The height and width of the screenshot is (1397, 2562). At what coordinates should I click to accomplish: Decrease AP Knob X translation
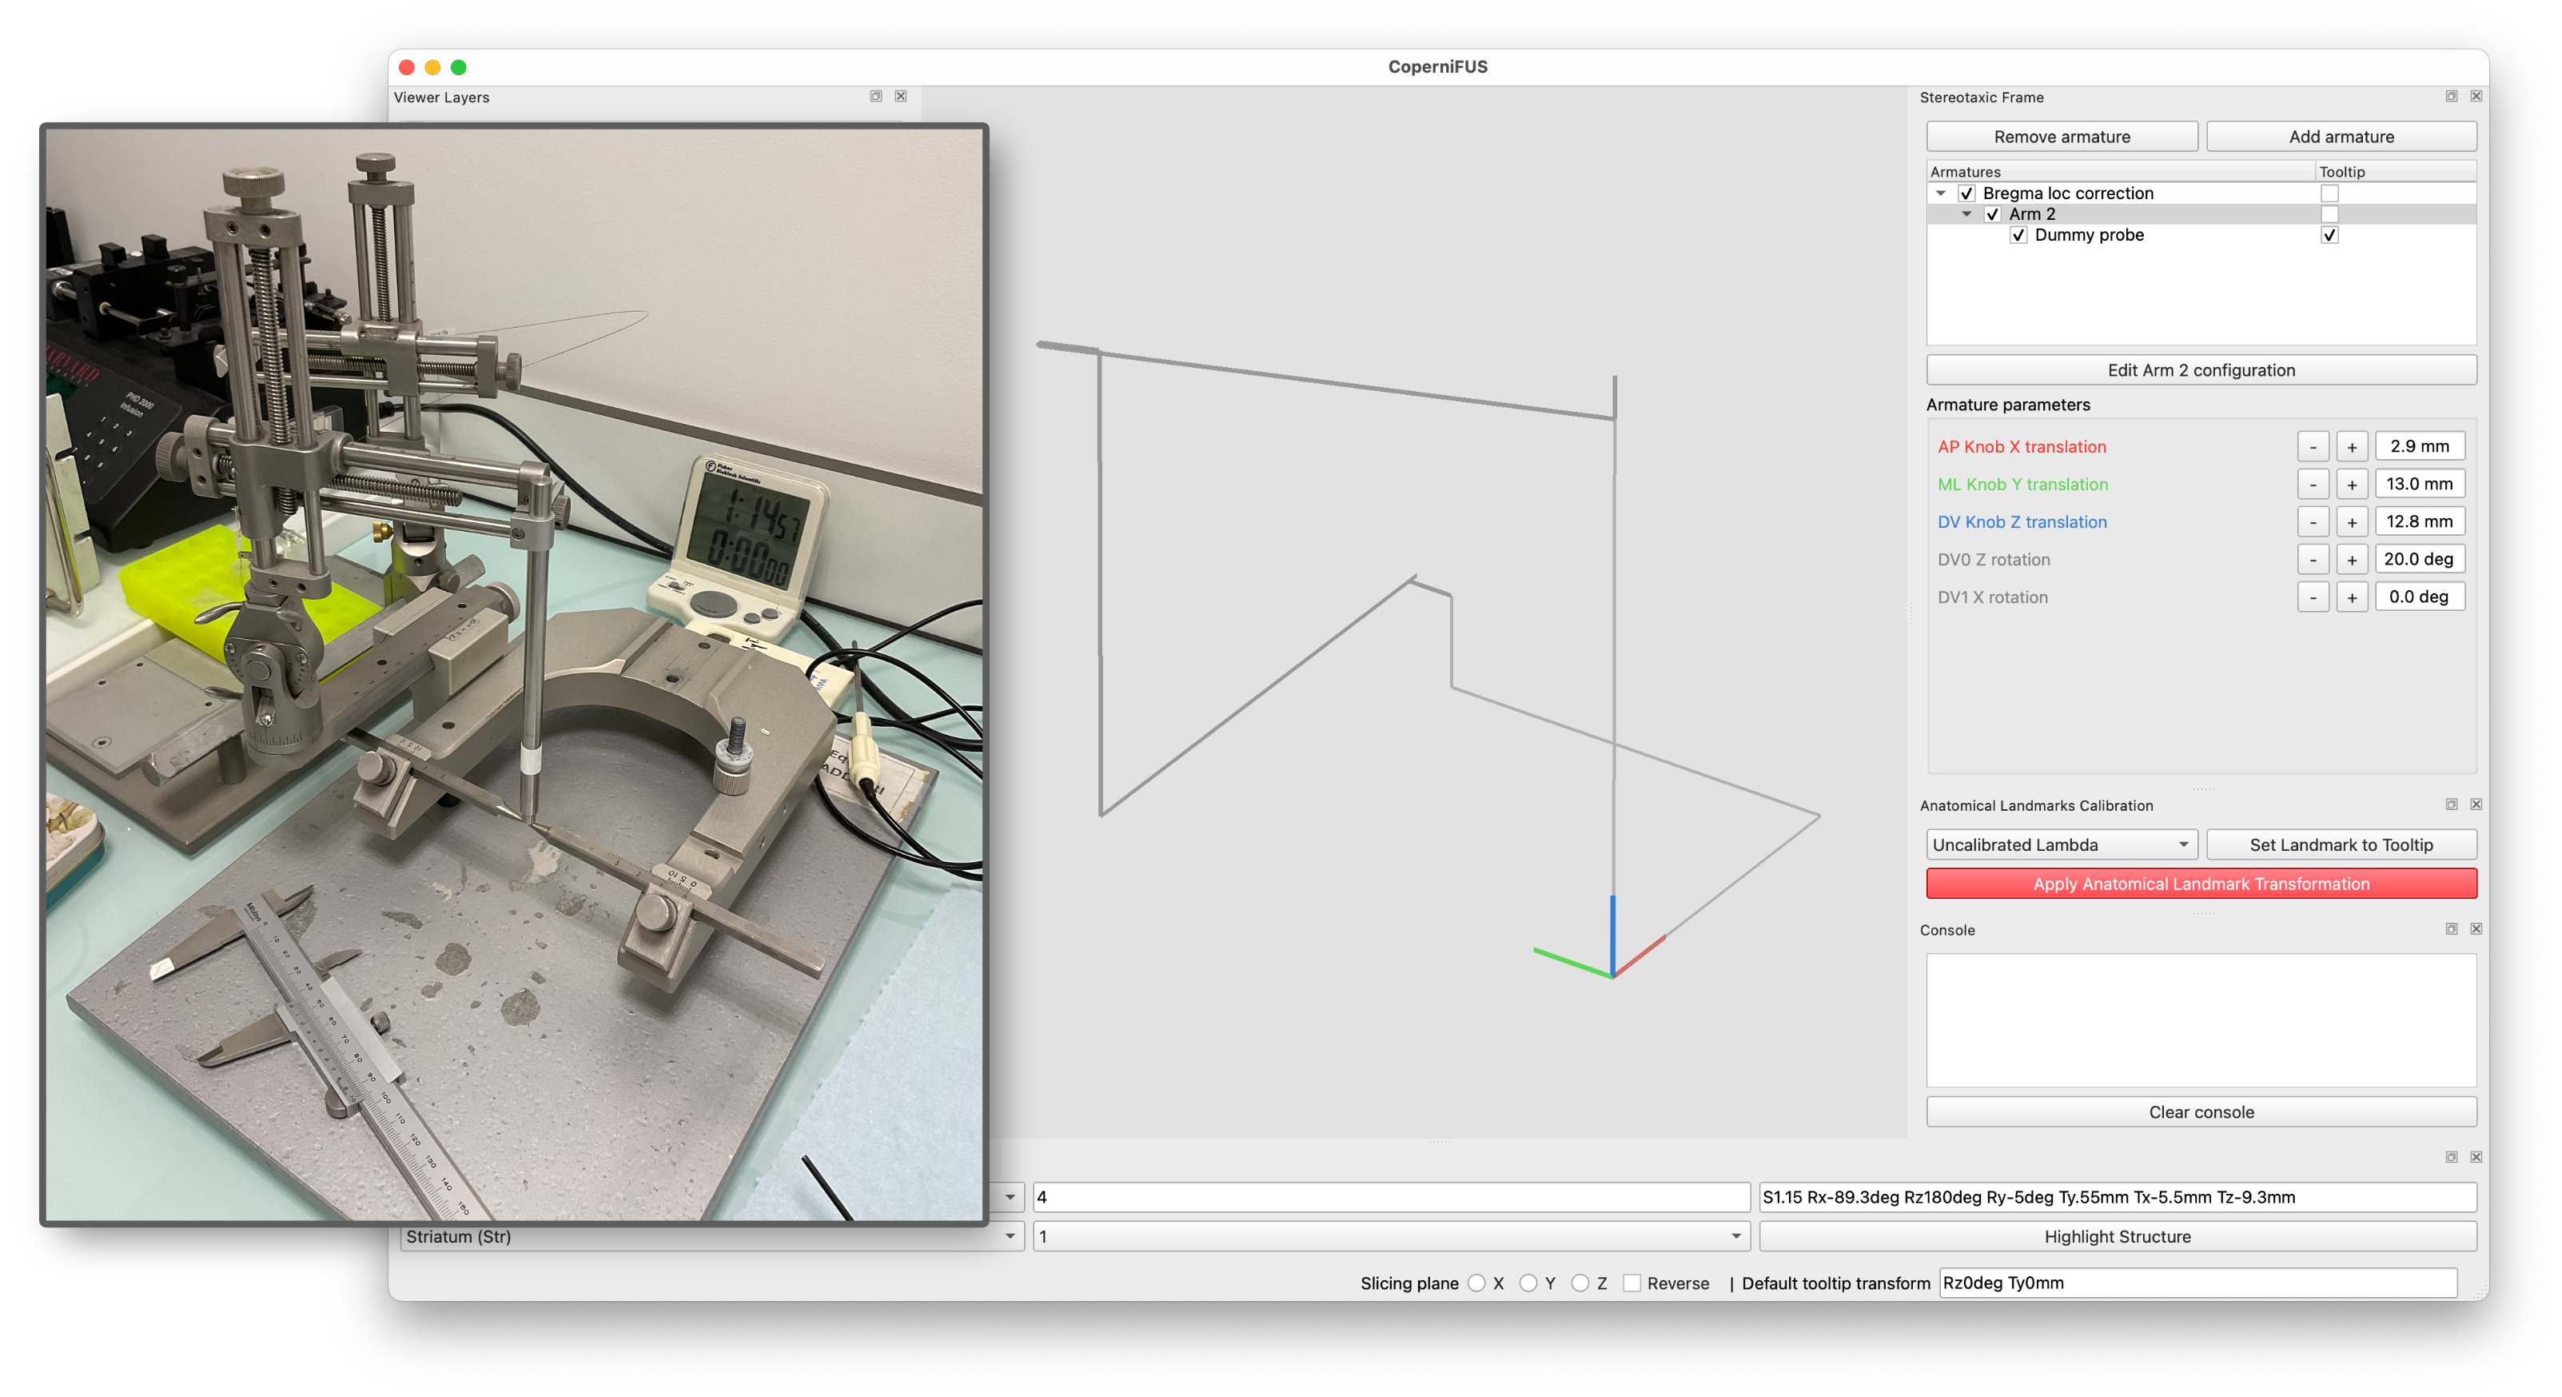2313,447
